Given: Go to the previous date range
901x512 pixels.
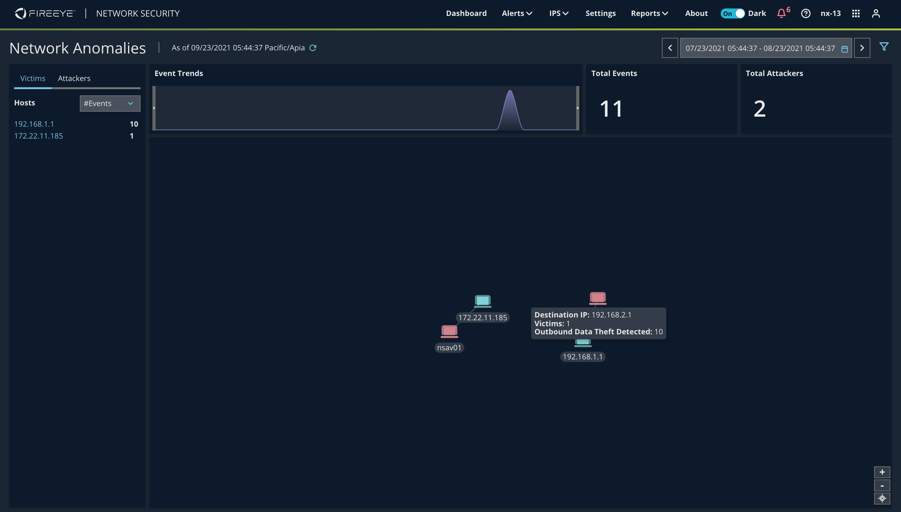Looking at the screenshot, I should pos(670,48).
